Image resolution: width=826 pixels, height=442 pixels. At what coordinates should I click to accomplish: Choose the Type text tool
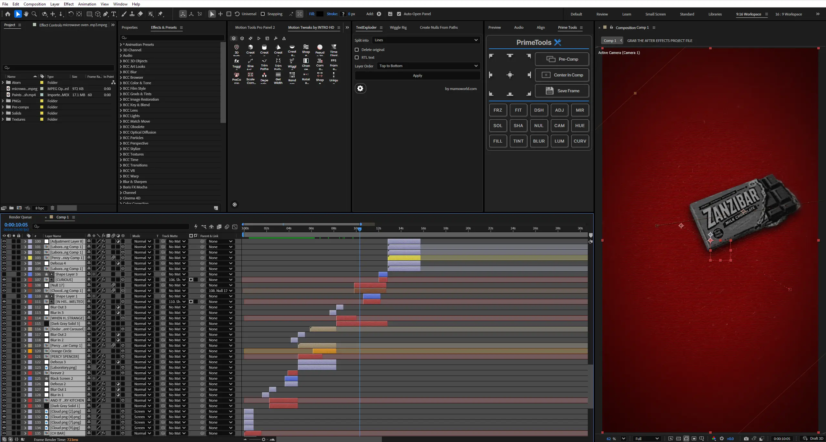(114, 14)
